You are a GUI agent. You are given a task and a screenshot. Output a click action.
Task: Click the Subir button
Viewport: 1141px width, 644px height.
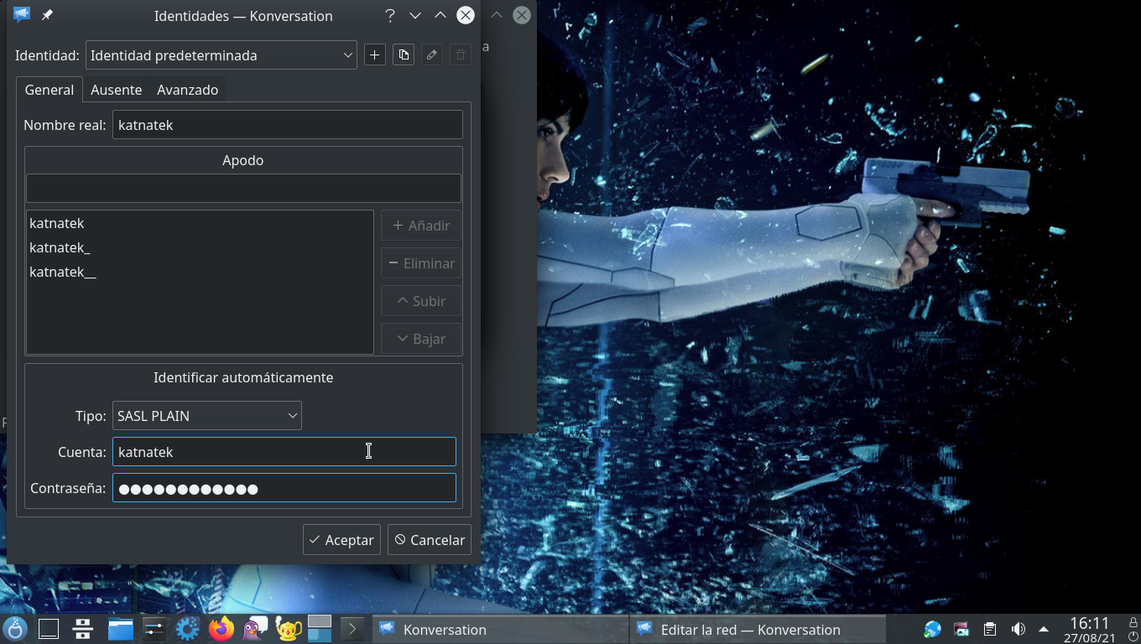421,301
